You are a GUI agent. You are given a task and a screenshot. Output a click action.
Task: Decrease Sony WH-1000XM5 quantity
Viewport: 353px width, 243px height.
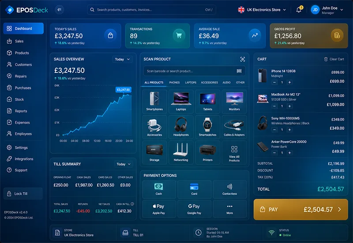point(274,129)
